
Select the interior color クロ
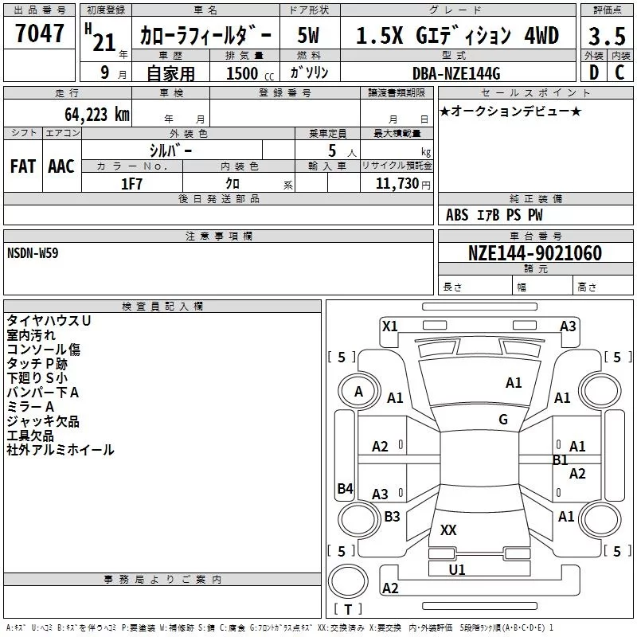click(x=233, y=184)
